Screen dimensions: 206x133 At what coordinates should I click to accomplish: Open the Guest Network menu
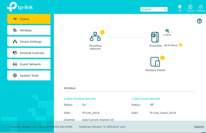coord(29,64)
